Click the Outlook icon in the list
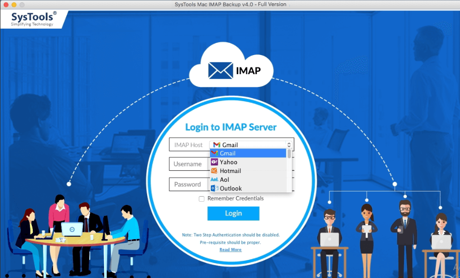Viewport: 460px width, 278px height. tap(215, 188)
